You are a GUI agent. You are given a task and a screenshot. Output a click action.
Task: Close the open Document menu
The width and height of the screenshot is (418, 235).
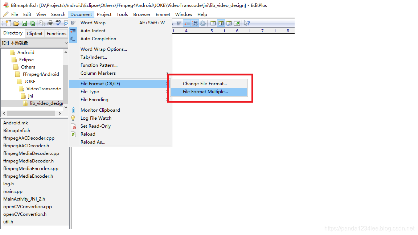81,15
